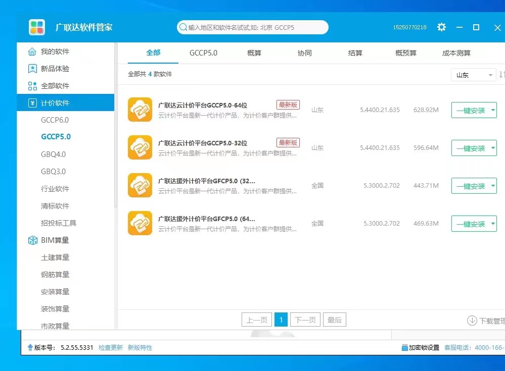Click the GCCP5.0-64位 product icon

(x=140, y=110)
